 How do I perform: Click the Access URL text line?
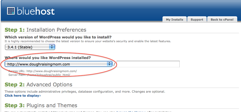pyautogui.click(x=43, y=71)
